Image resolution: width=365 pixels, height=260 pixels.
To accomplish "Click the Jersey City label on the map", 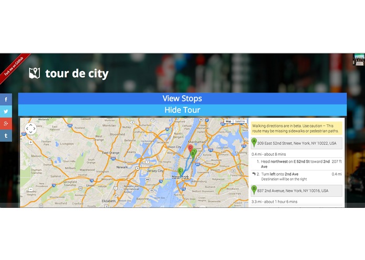I will (x=155, y=171).
